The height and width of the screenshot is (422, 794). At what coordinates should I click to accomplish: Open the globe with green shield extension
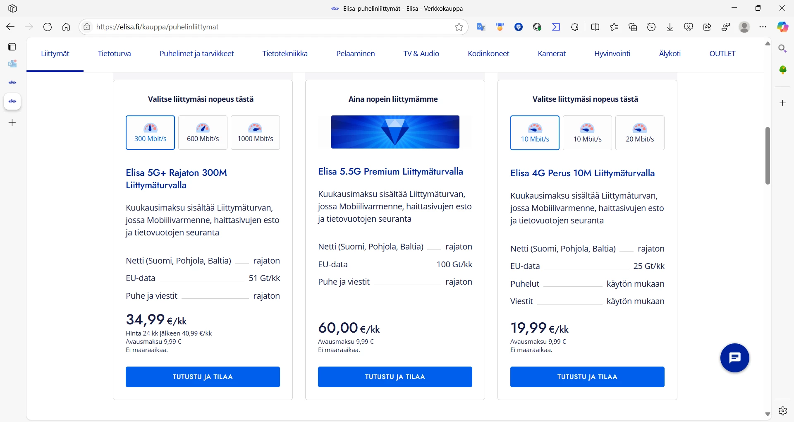pyautogui.click(x=537, y=27)
